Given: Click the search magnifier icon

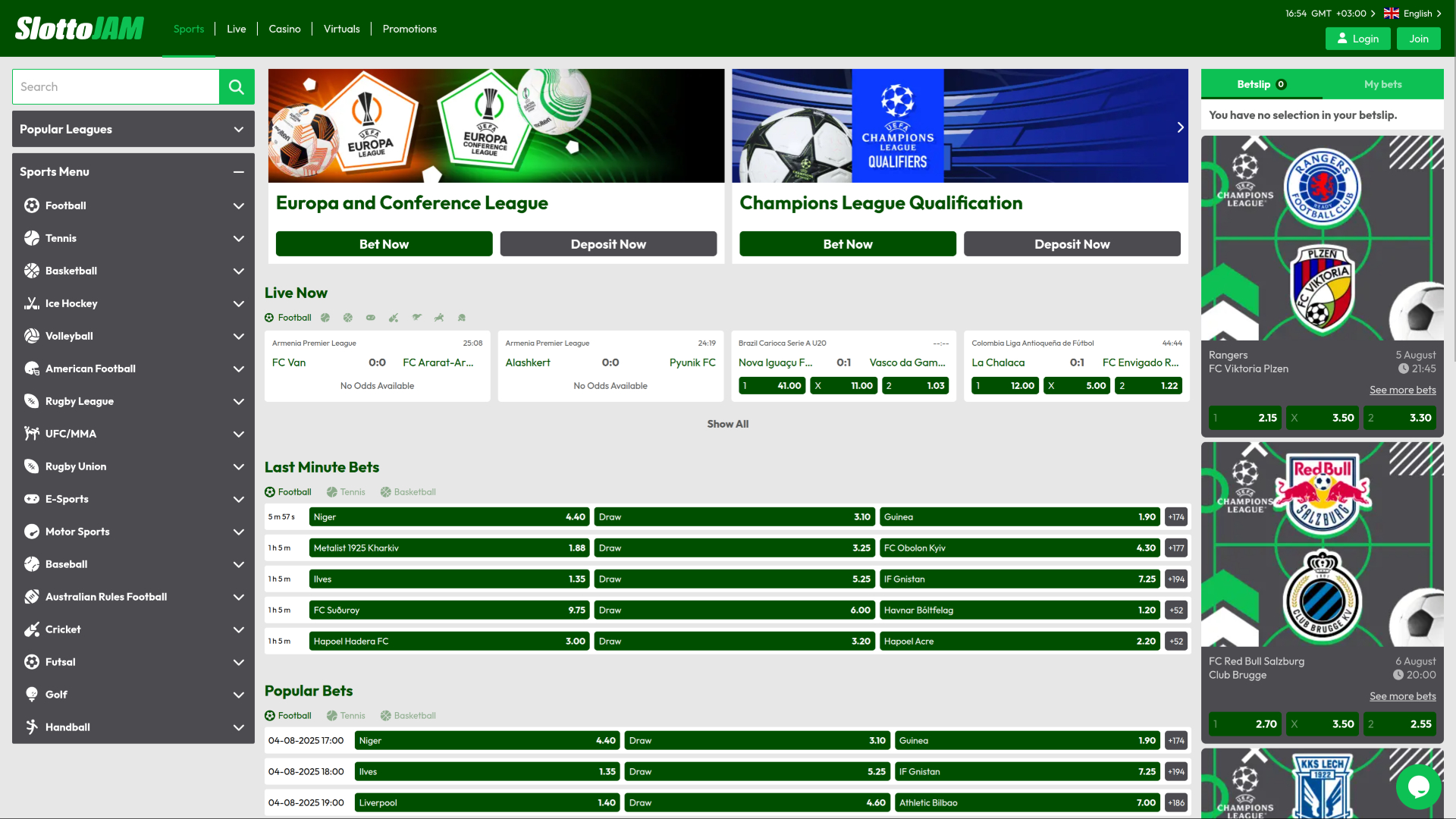Looking at the screenshot, I should click(236, 86).
